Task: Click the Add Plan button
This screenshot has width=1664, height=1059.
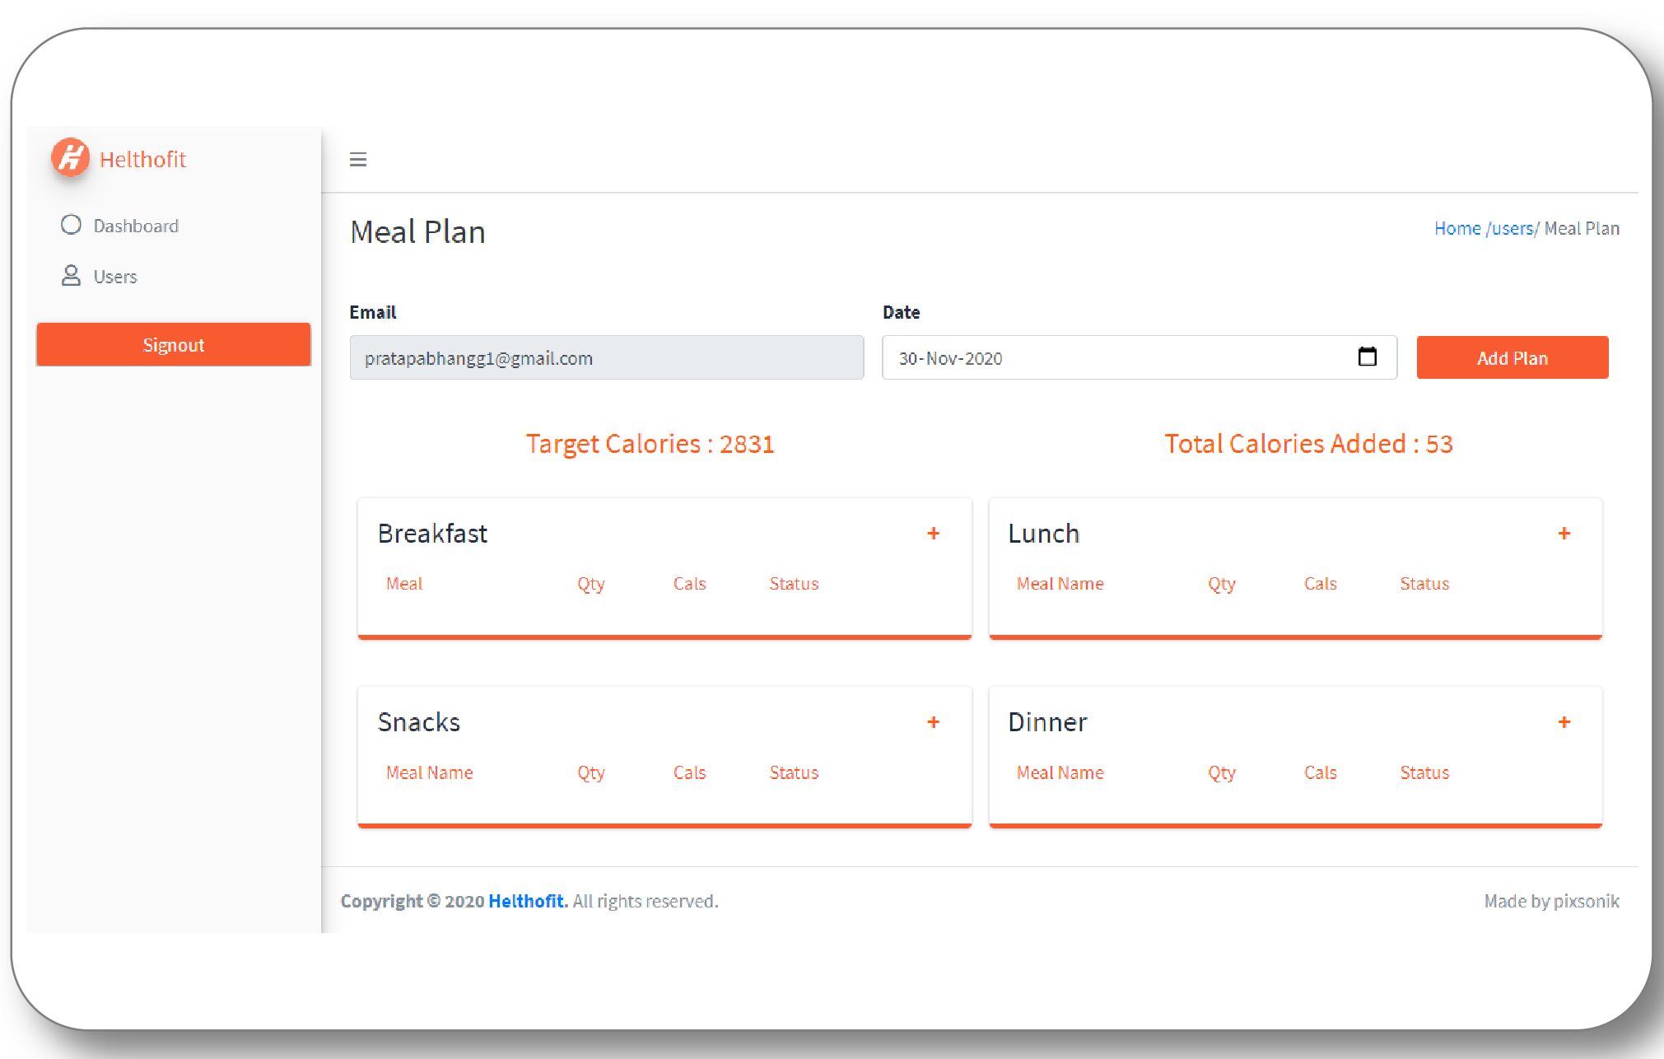Action: [x=1512, y=357]
